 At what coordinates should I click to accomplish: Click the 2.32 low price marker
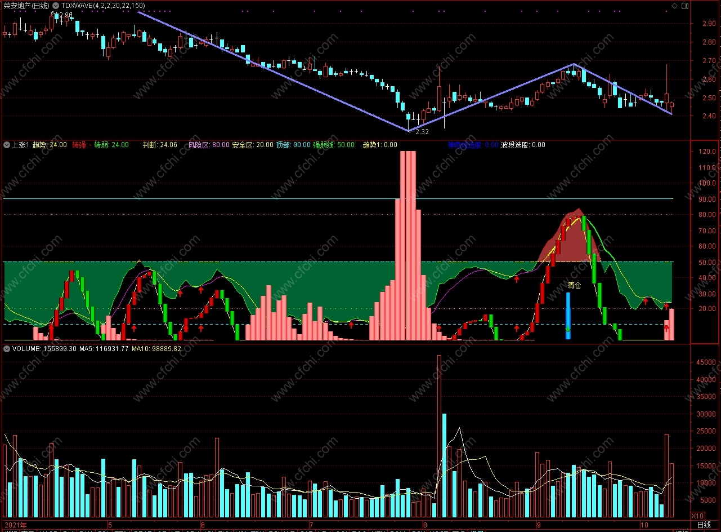422,131
